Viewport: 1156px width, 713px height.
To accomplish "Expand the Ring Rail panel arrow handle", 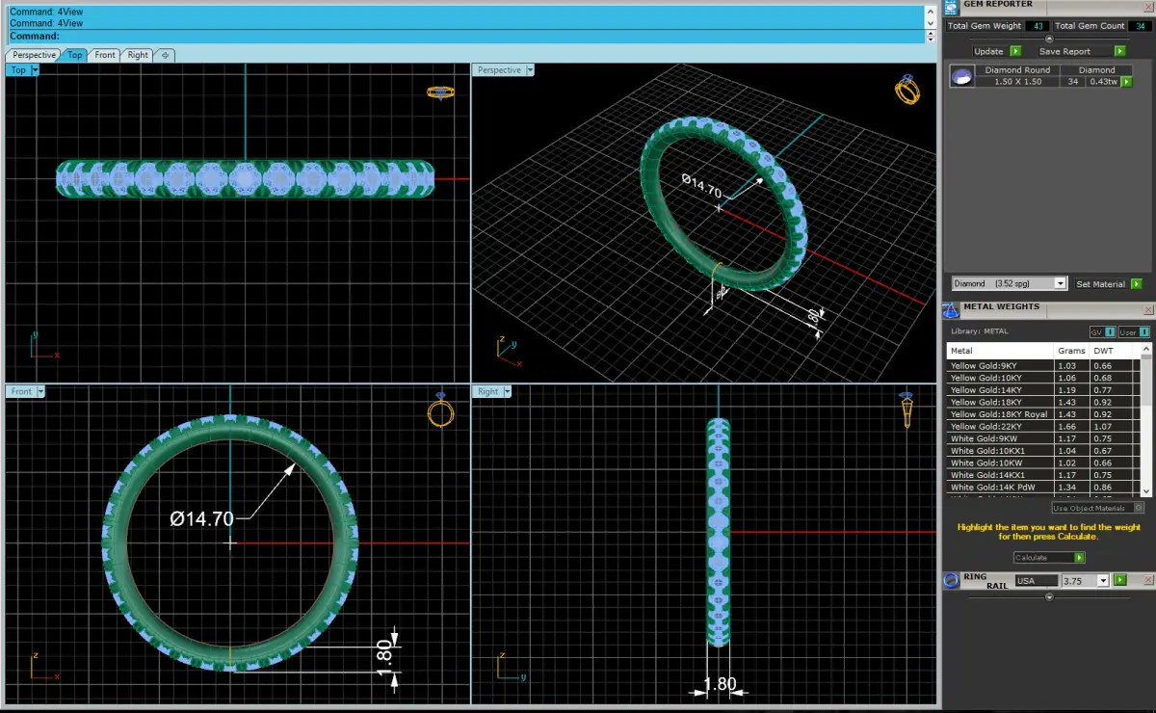I will click(x=1049, y=596).
